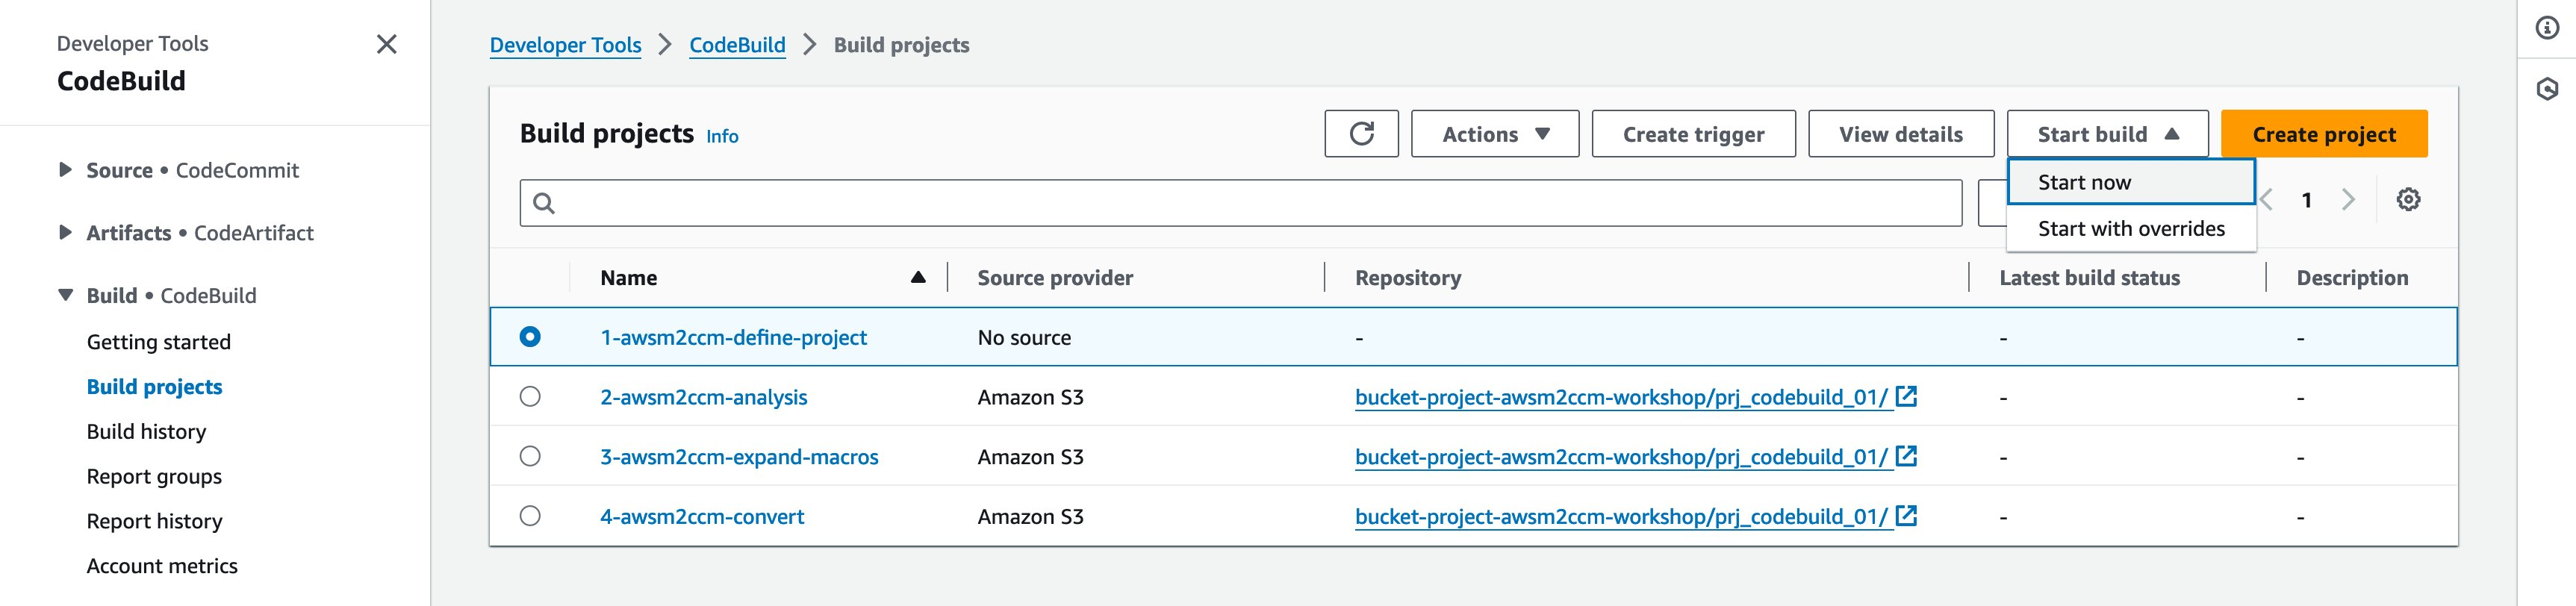Viewport: 2576px width, 606px height.
Task: Open Build projects in sidebar
Action: pos(154,387)
